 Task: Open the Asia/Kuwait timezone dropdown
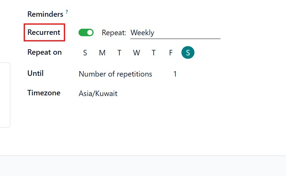click(98, 94)
